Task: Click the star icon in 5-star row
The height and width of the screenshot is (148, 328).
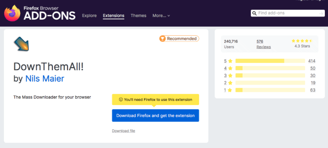Action: pos(230,61)
